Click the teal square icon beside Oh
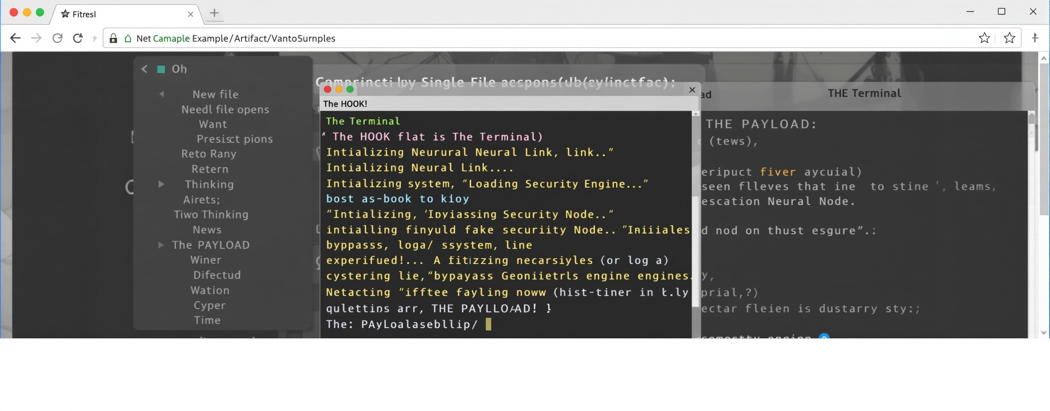1050x411 pixels. pos(161,69)
